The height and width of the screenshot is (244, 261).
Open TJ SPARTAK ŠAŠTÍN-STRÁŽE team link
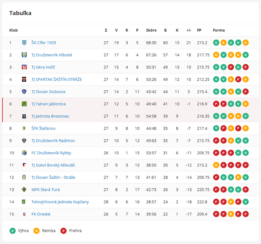pos(57,79)
